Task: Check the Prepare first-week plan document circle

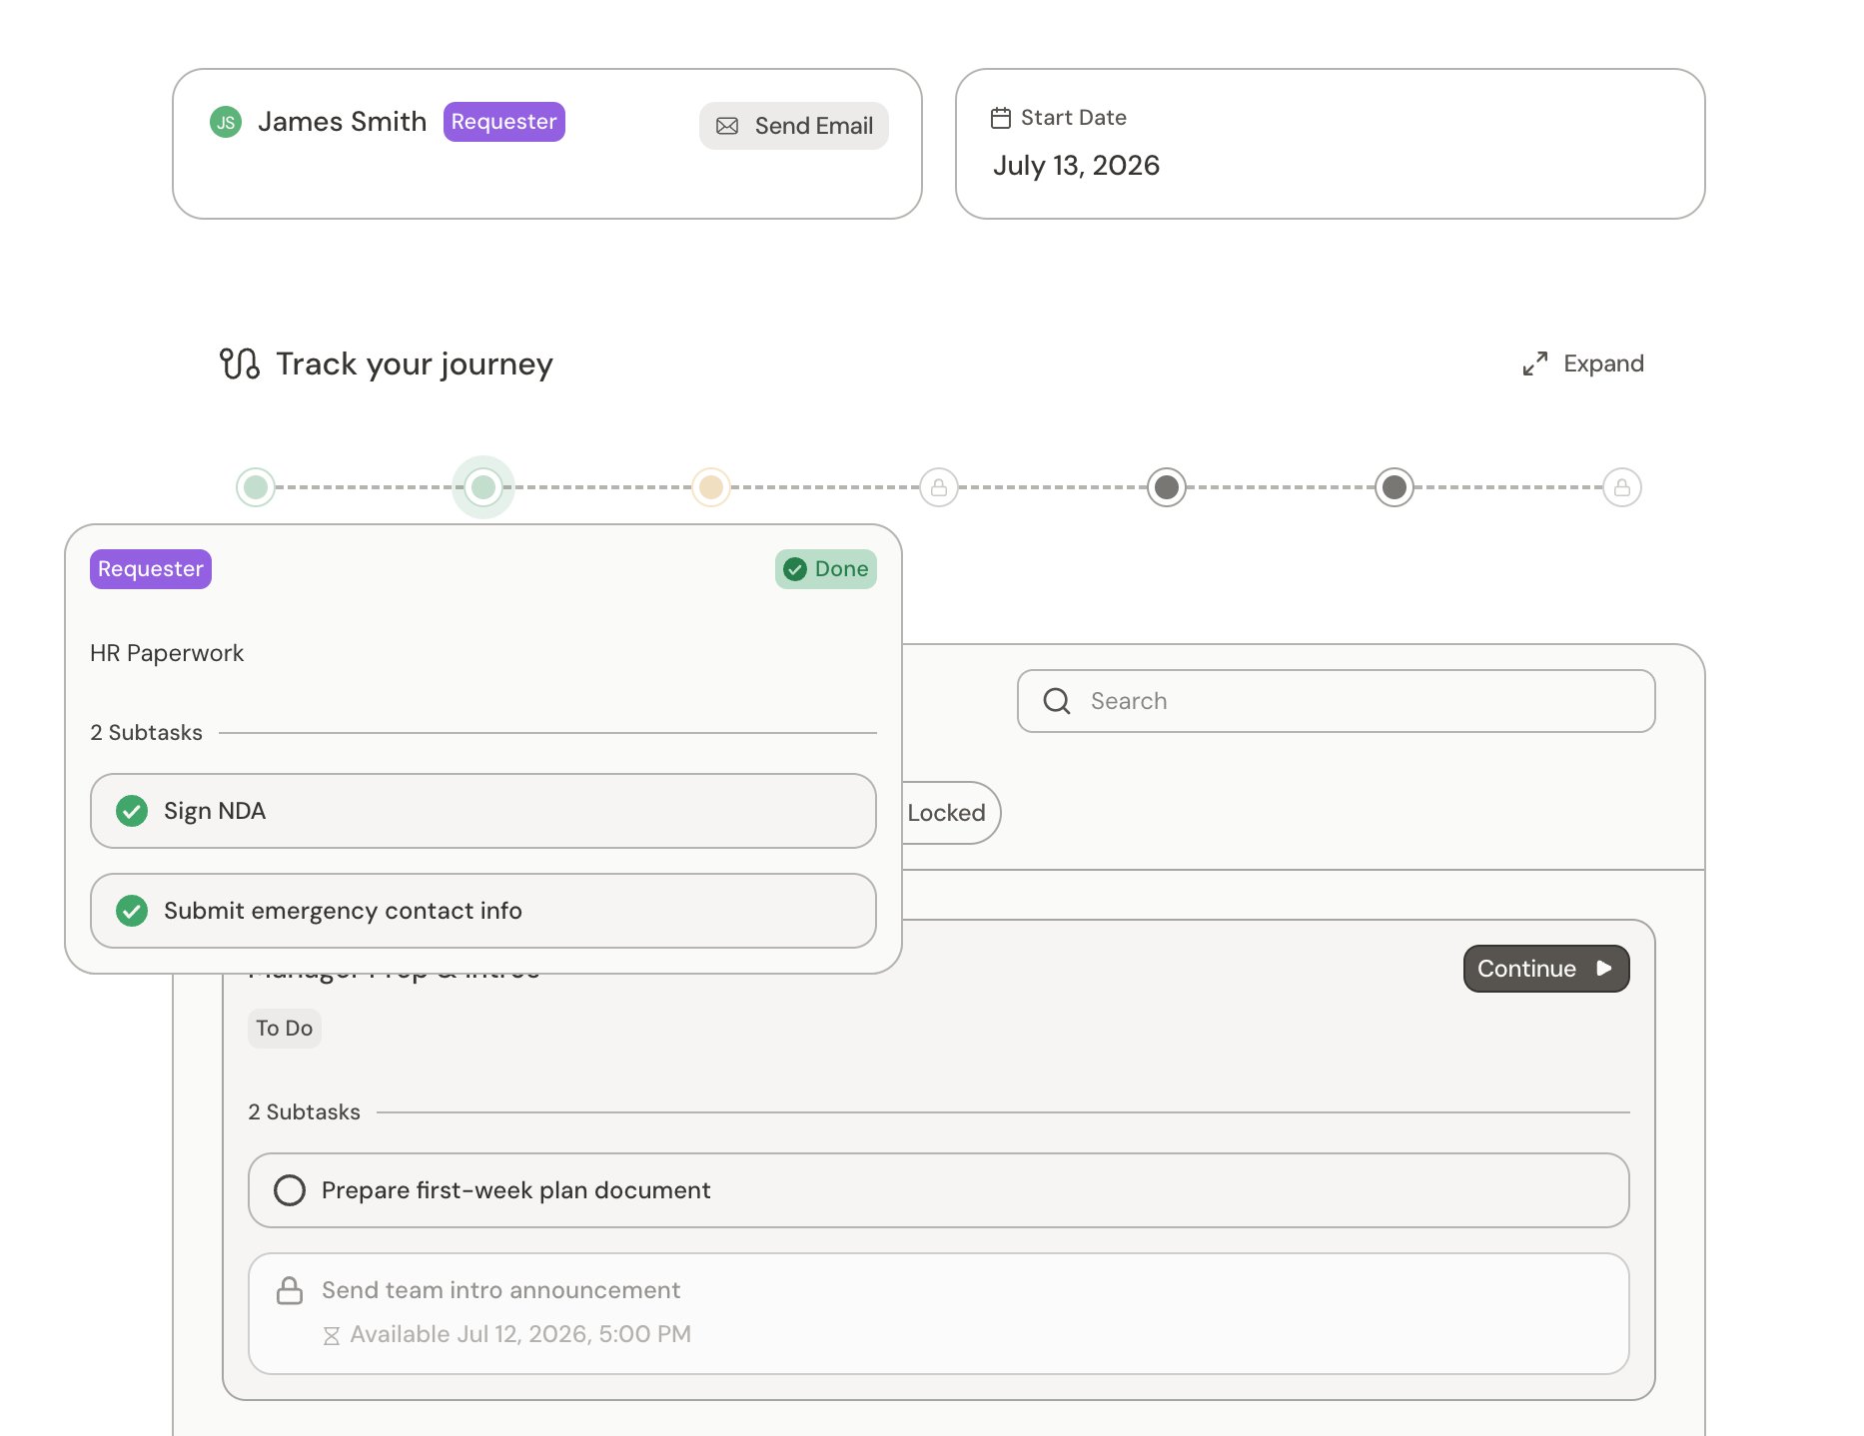Action: coord(290,1190)
